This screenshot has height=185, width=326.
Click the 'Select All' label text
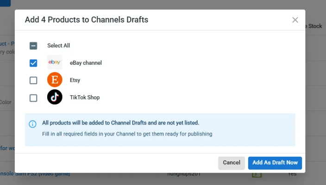coord(58,46)
